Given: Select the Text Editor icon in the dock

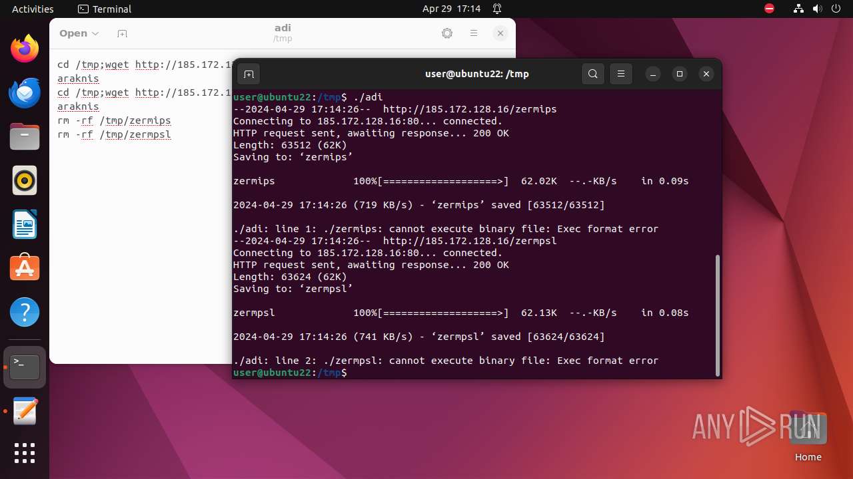Looking at the screenshot, I should (x=25, y=411).
